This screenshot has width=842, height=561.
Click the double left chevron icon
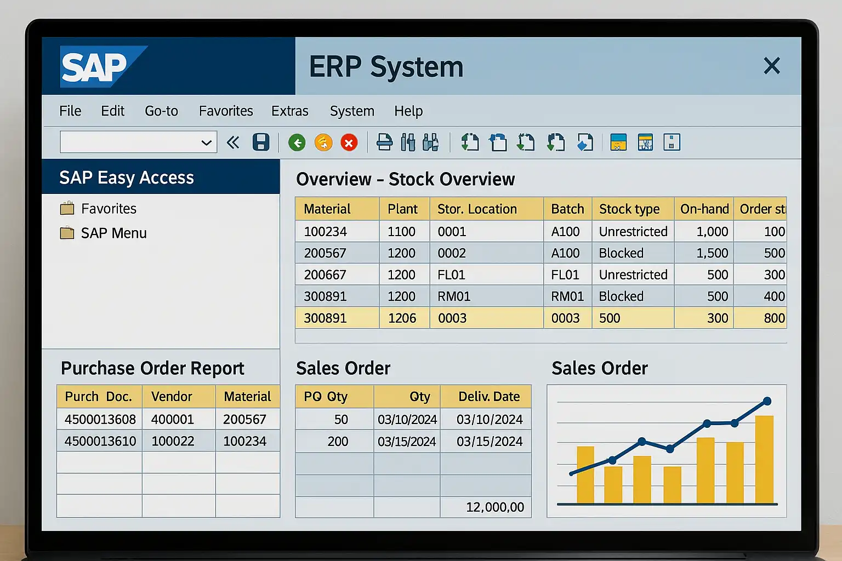[x=233, y=143]
